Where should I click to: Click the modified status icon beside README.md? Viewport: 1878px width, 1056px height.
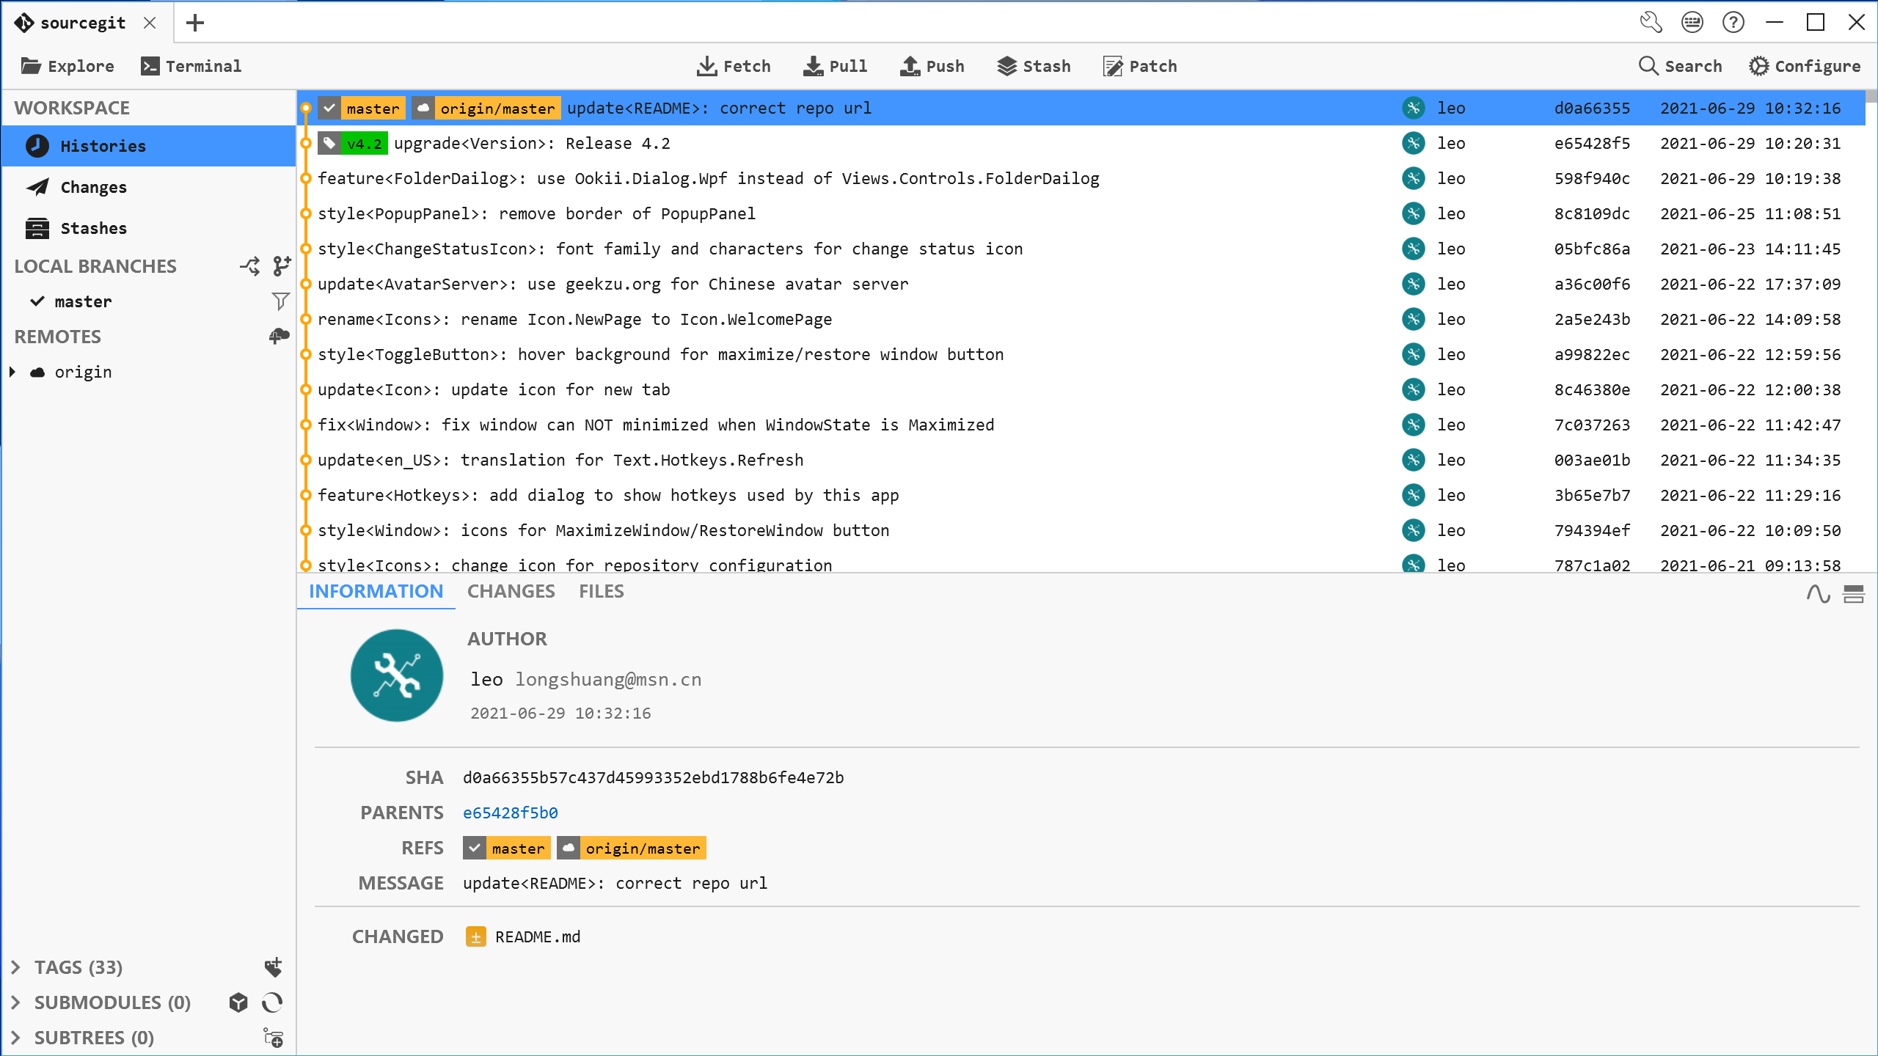475,936
